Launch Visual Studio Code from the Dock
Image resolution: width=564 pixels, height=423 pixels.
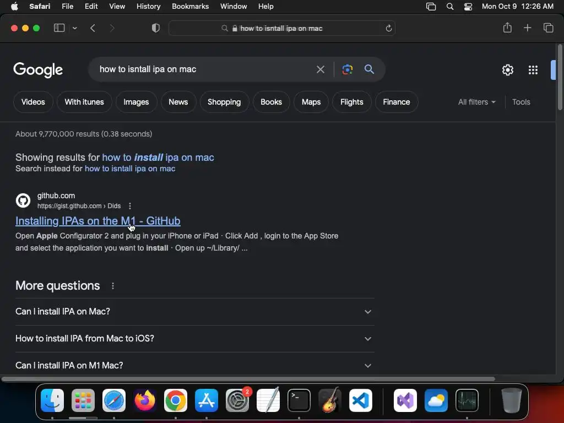[360, 400]
